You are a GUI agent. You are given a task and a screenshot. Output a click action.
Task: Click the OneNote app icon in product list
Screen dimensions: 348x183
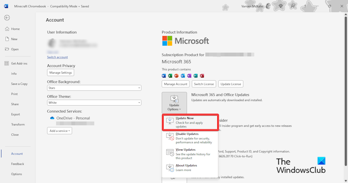click(189, 76)
